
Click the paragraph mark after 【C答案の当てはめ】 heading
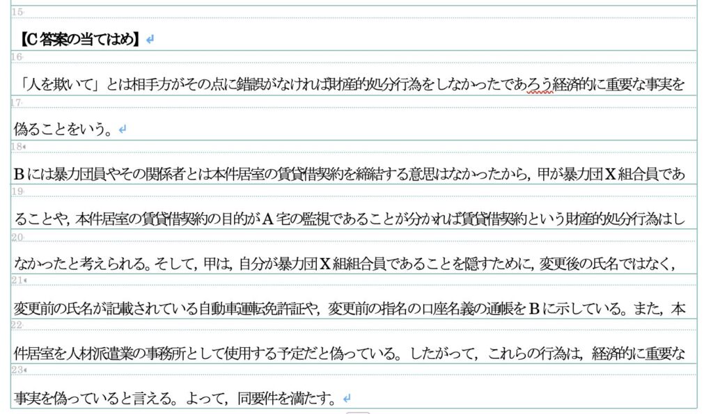tap(150, 40)
